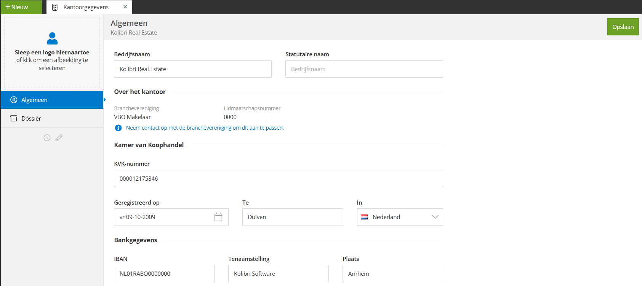Click the blue info icon
642x286 pixels.
[x=118, y=128]
